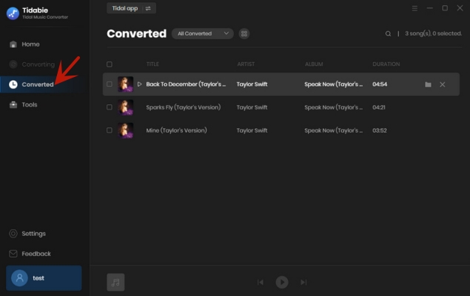Select the Sparks Fly (Taylor's Version) title

pos(184,107)
